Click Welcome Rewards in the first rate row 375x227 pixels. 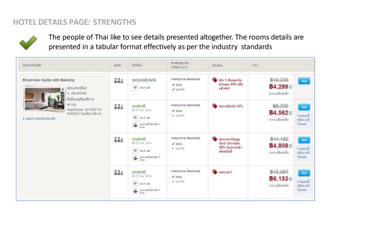coord(185,79)
